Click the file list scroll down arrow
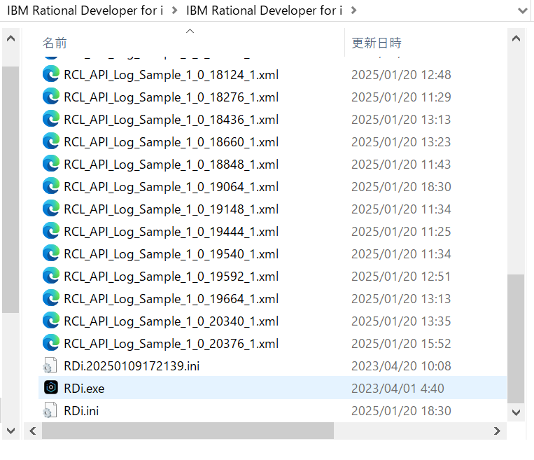Screen dimensions: 534x460 (516, 412)
